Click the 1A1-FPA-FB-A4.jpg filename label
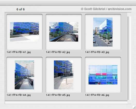136x109 pixels. 19,95
